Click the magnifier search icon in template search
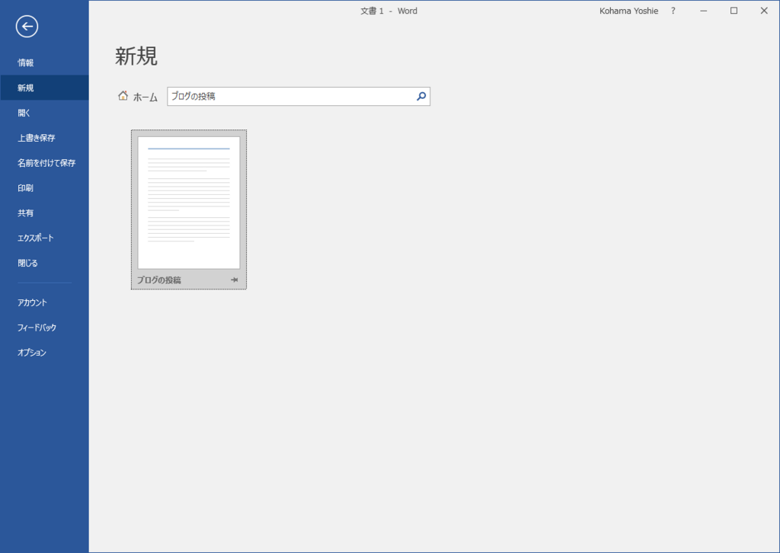 (x=421, y=97)
